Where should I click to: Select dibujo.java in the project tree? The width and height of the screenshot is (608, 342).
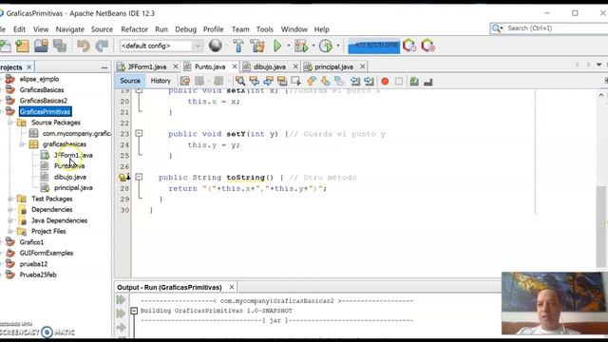[x=69, y=177]
